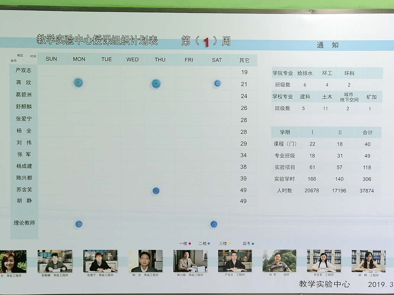This screenshot has width=394, height=295.
Task: Open the photo of 张爱宁 高级工程师
Action: tap(100, 261)
